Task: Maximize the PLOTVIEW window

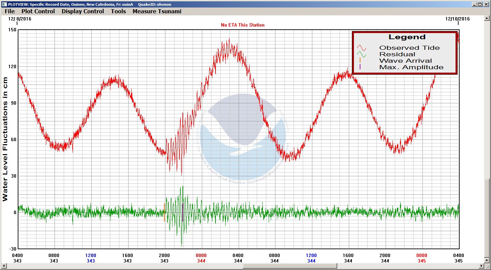Action: point(480,4)
